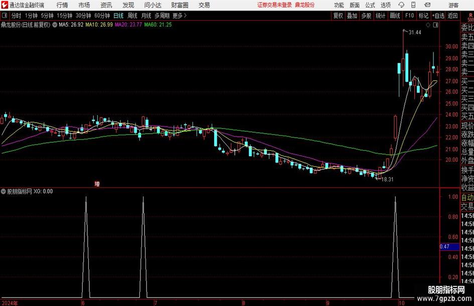
Task: Click the MA10: 26.99 label
Action: (99, 25)
